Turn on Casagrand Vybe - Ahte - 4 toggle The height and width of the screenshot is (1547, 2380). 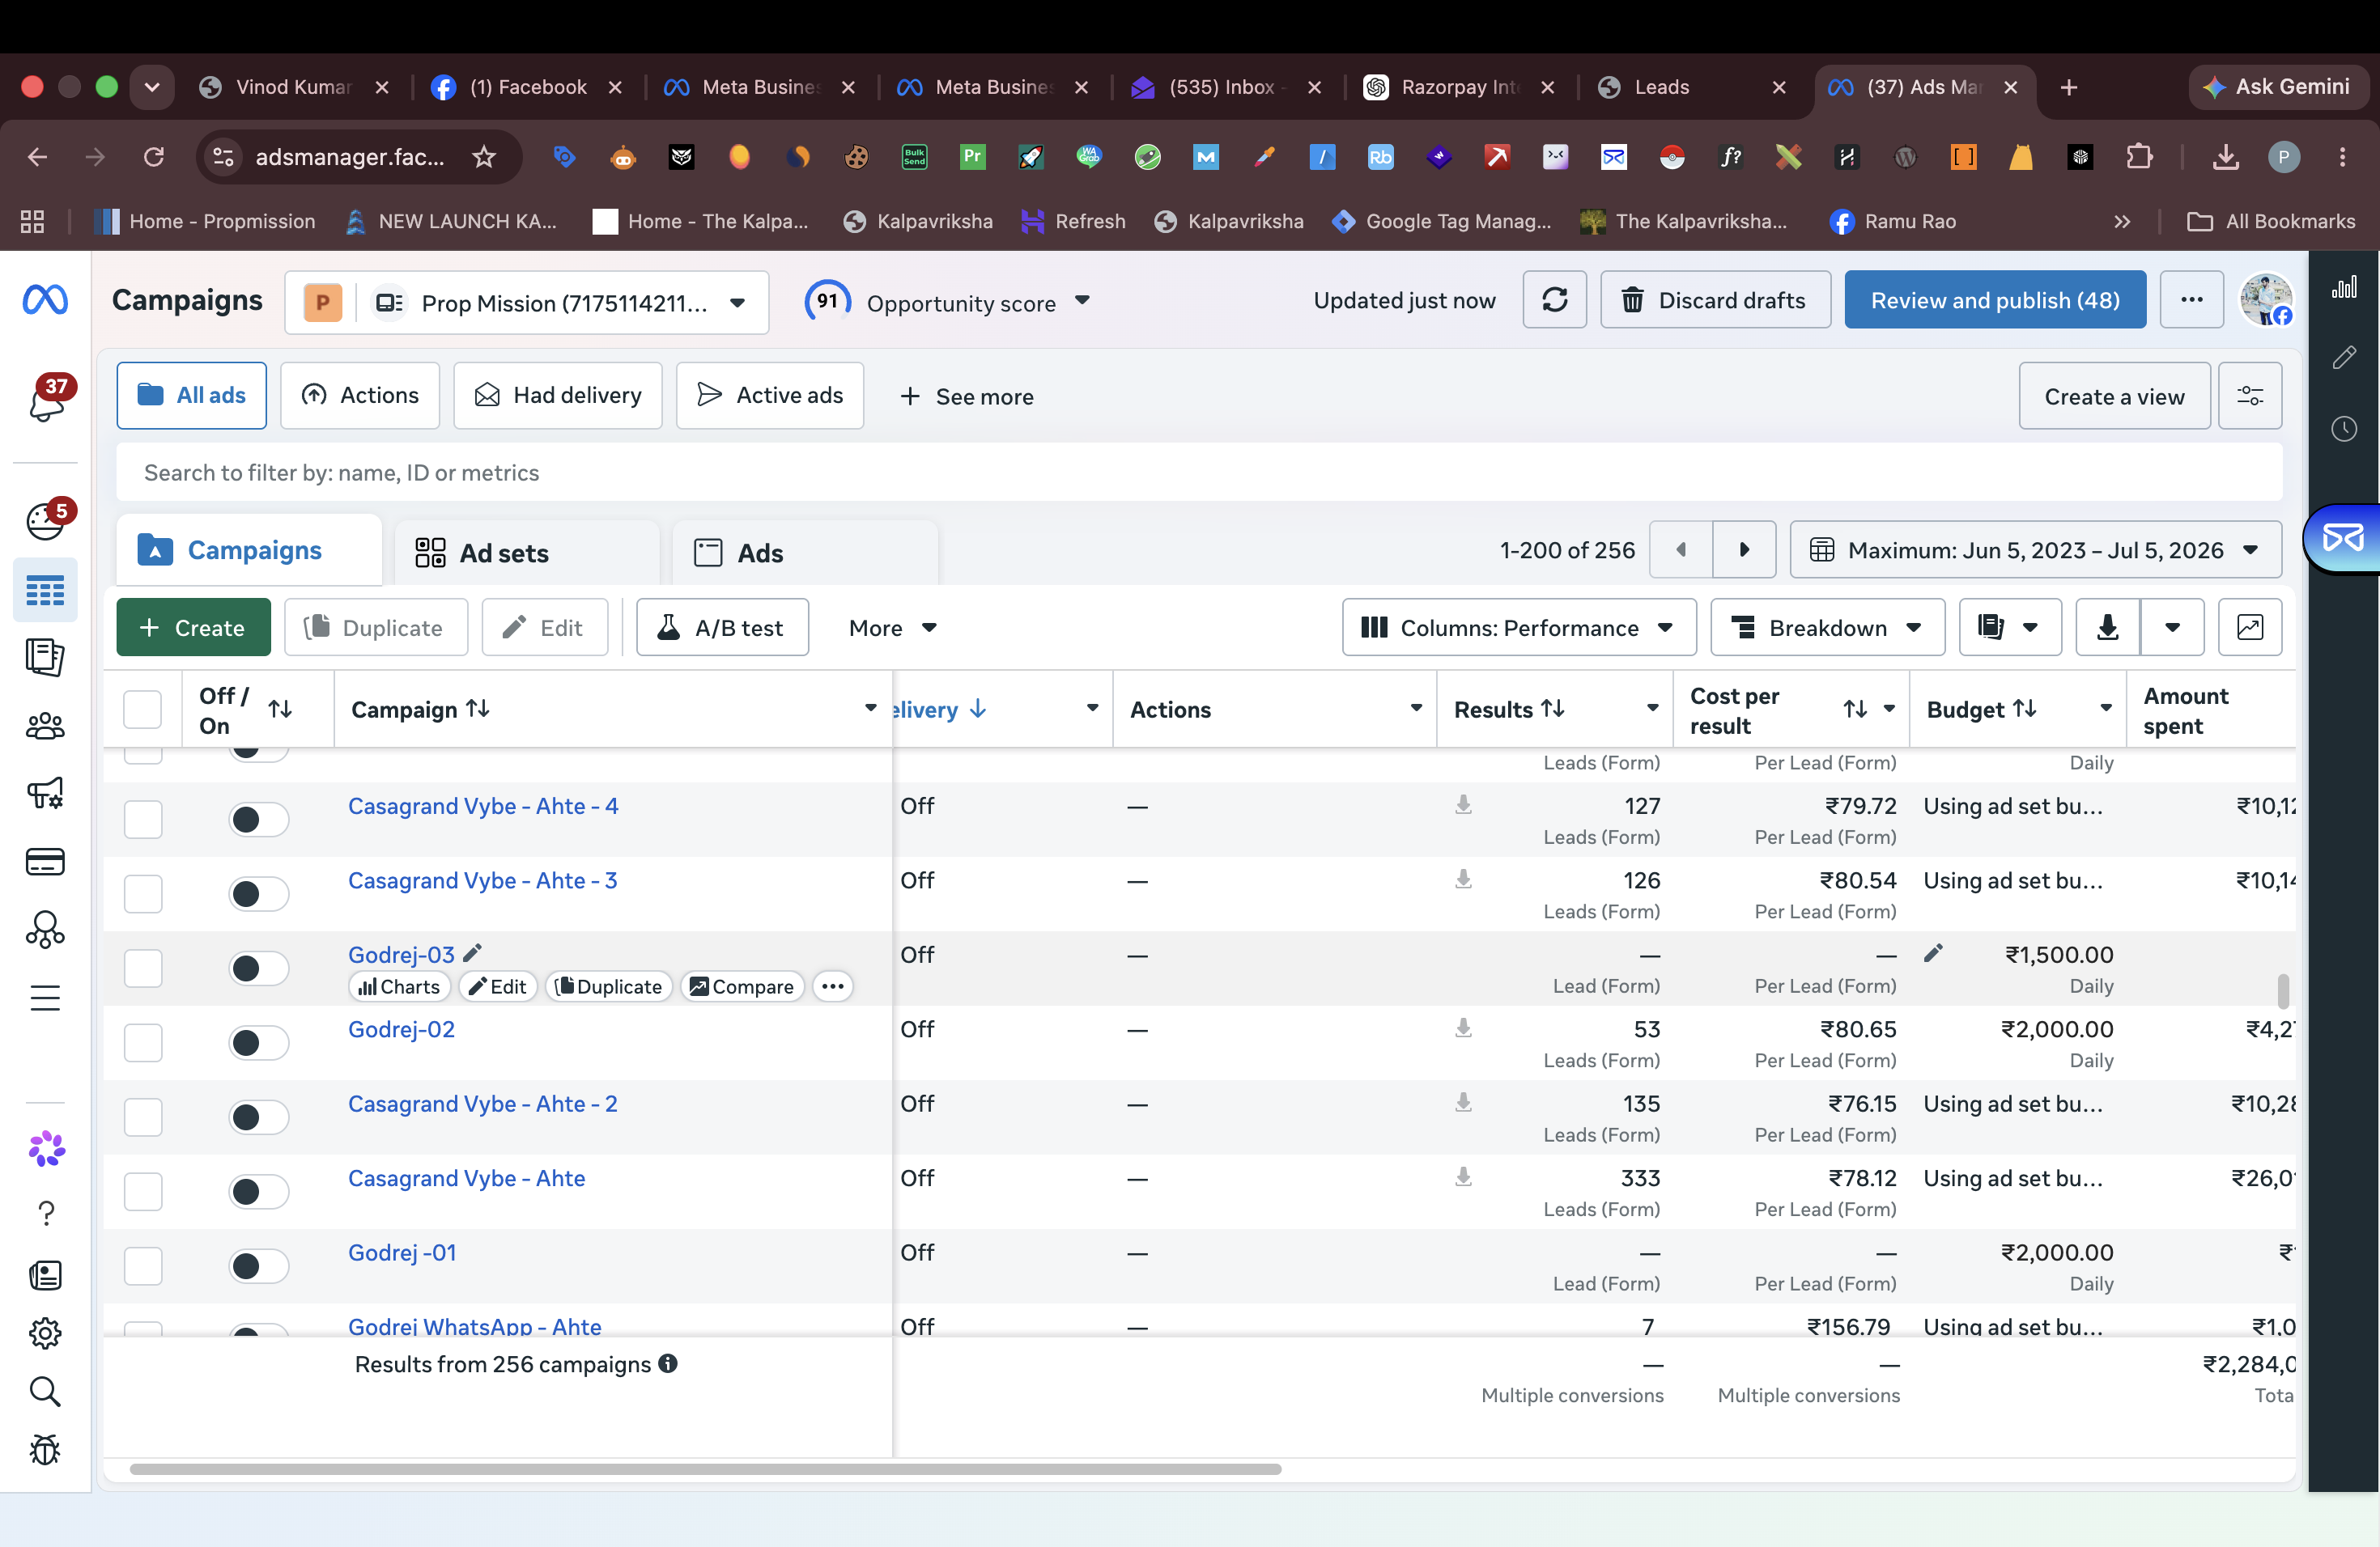[x=258, y=820]
